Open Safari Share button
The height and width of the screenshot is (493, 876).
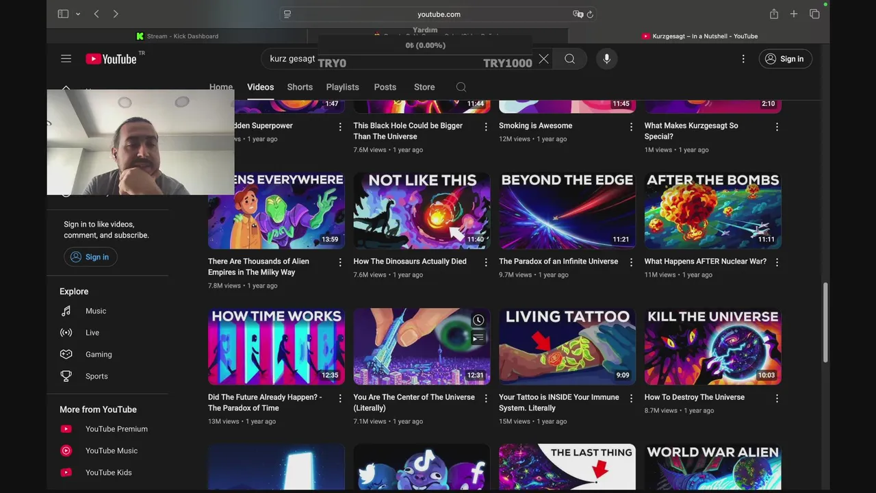(774, 14)
